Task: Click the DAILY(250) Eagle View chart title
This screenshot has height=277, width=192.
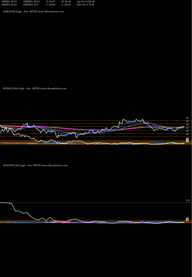Action: [33, 12]
